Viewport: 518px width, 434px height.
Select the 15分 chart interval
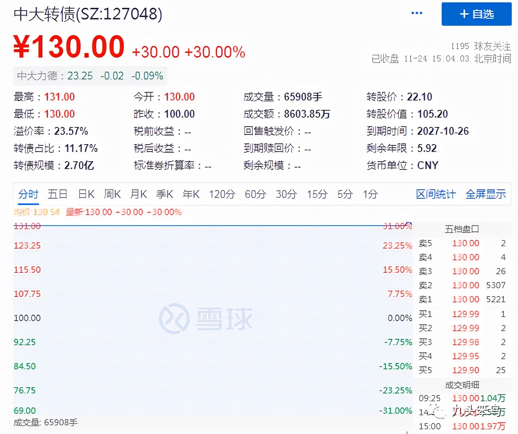click(x=317, y=194)
